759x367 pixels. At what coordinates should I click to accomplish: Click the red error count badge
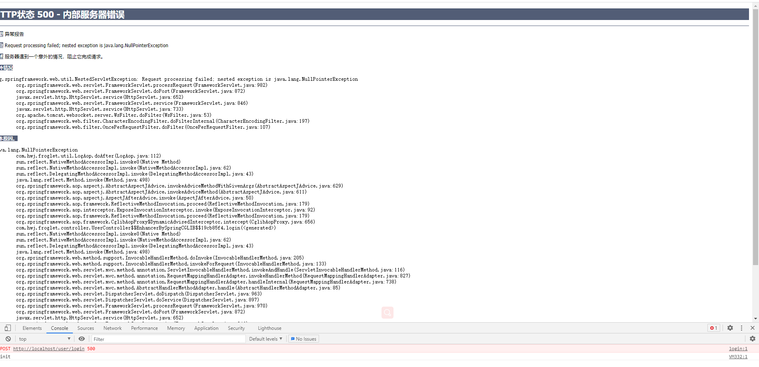tap(713, 328)
